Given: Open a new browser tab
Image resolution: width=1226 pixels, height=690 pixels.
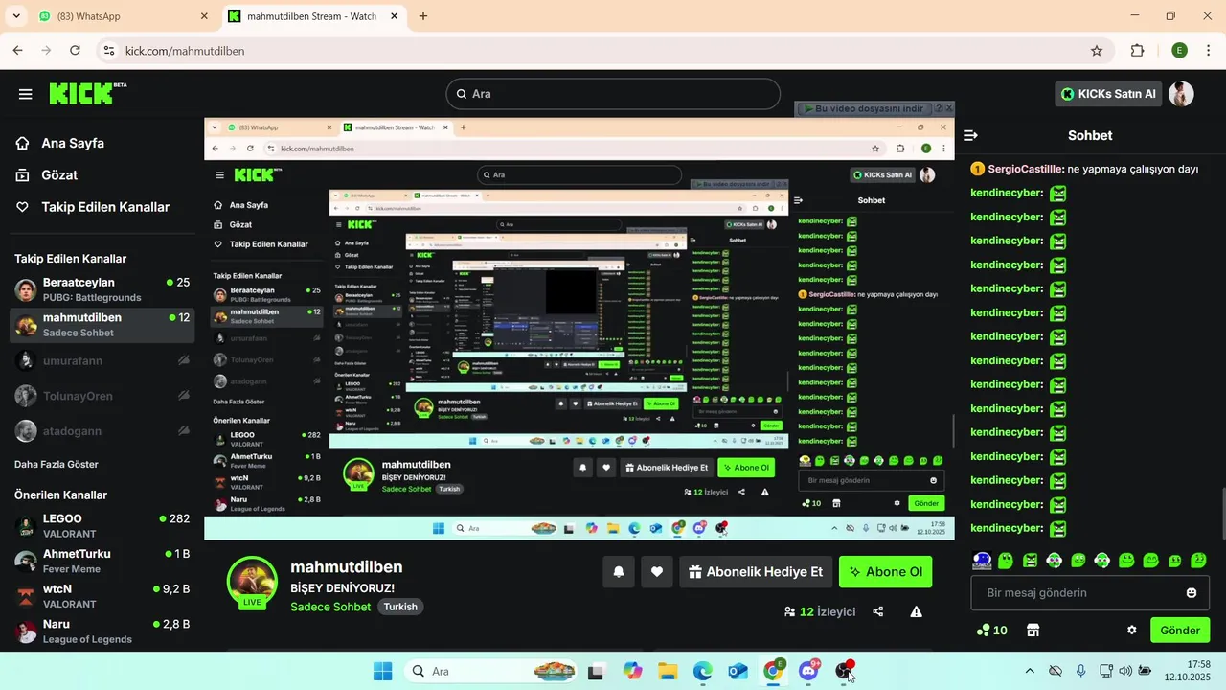Looking at the screenshot, I should click(x=423, y=16).
